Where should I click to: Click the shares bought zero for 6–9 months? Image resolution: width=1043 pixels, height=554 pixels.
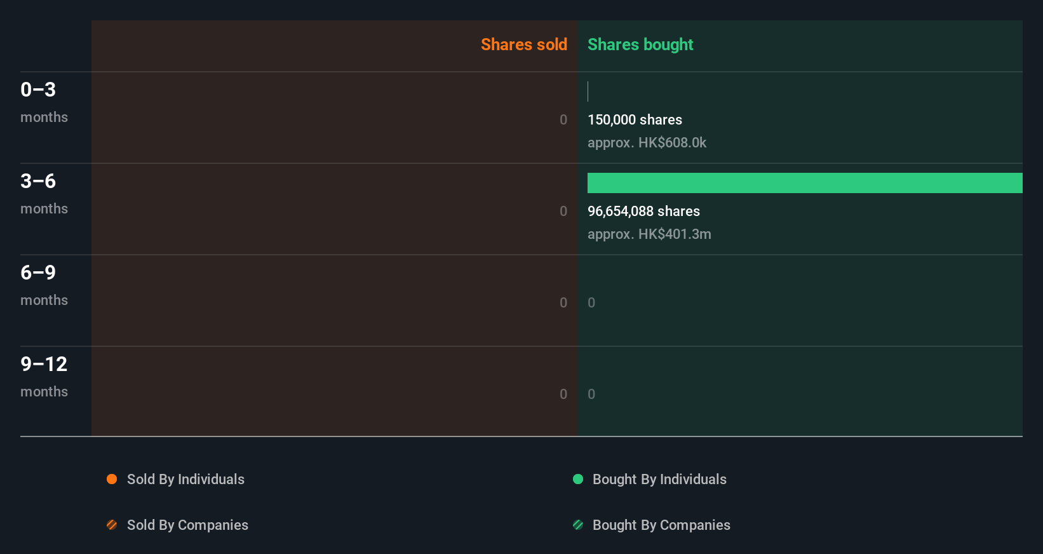point(591,302)
